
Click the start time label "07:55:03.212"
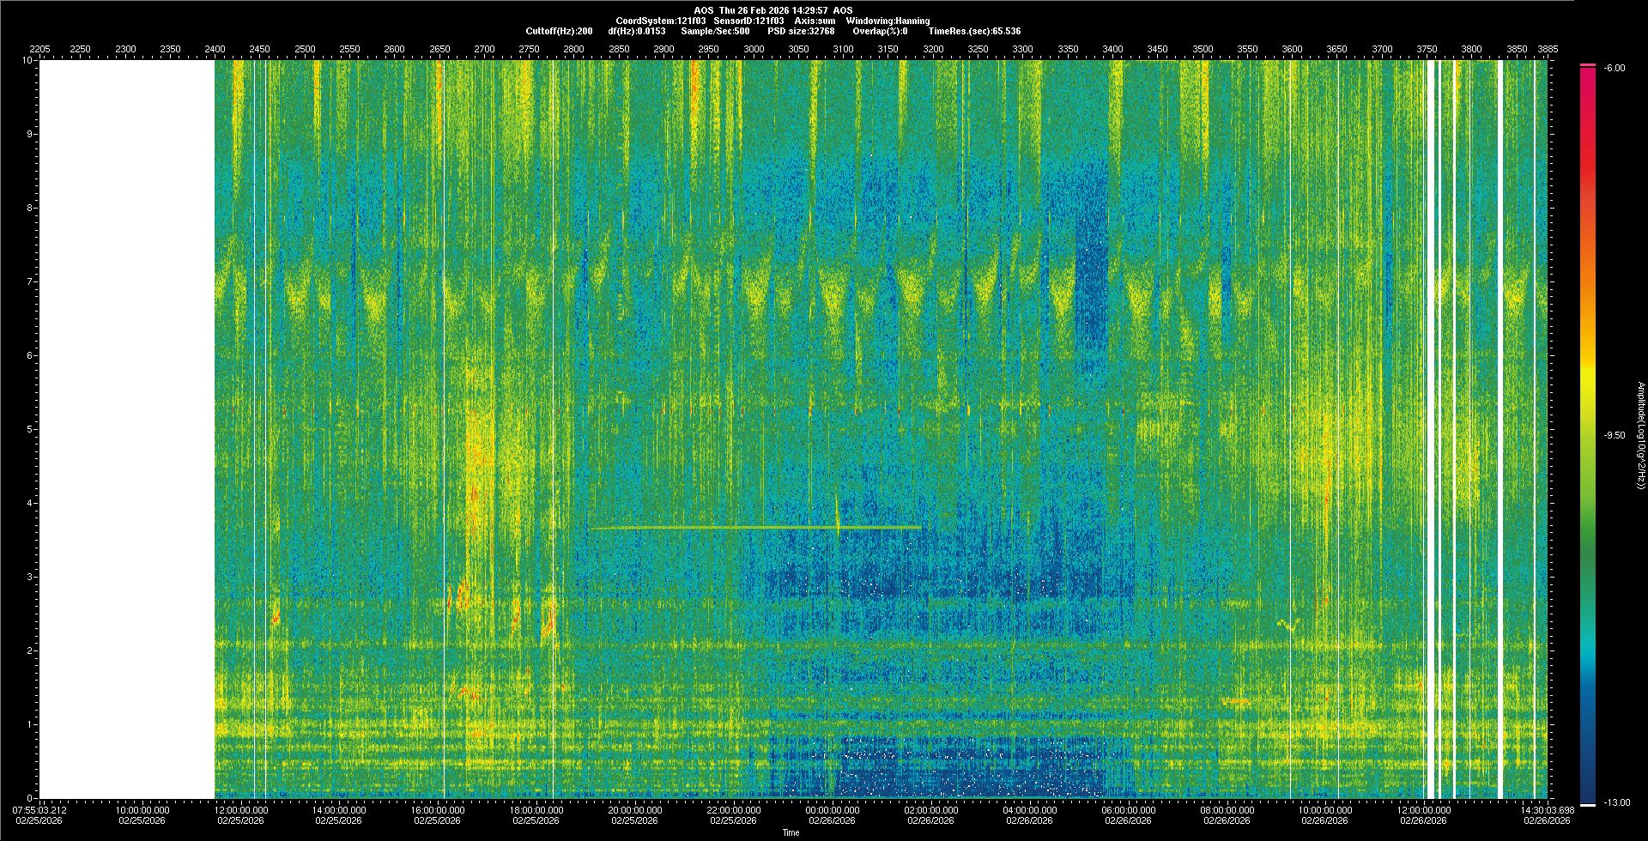tap(39, 810)
